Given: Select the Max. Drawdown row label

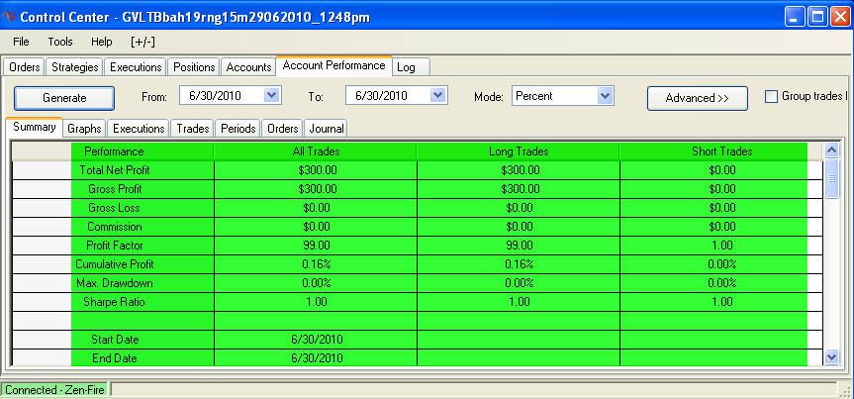Looking at the screenshot, I should [115, 283].
